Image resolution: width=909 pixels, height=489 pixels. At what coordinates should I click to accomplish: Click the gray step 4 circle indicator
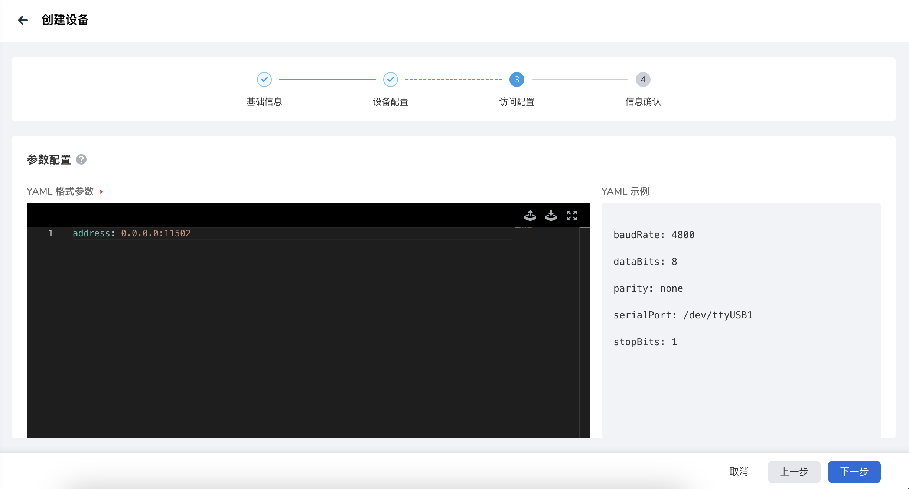(x=643, y=79)
